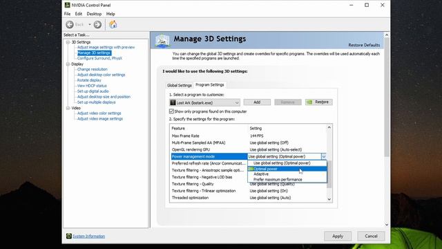The height and width of the screenshot is (249, 442).
Task: Select Texture filtering - Anisotropic sample row
Action: (x=209, y=170)
